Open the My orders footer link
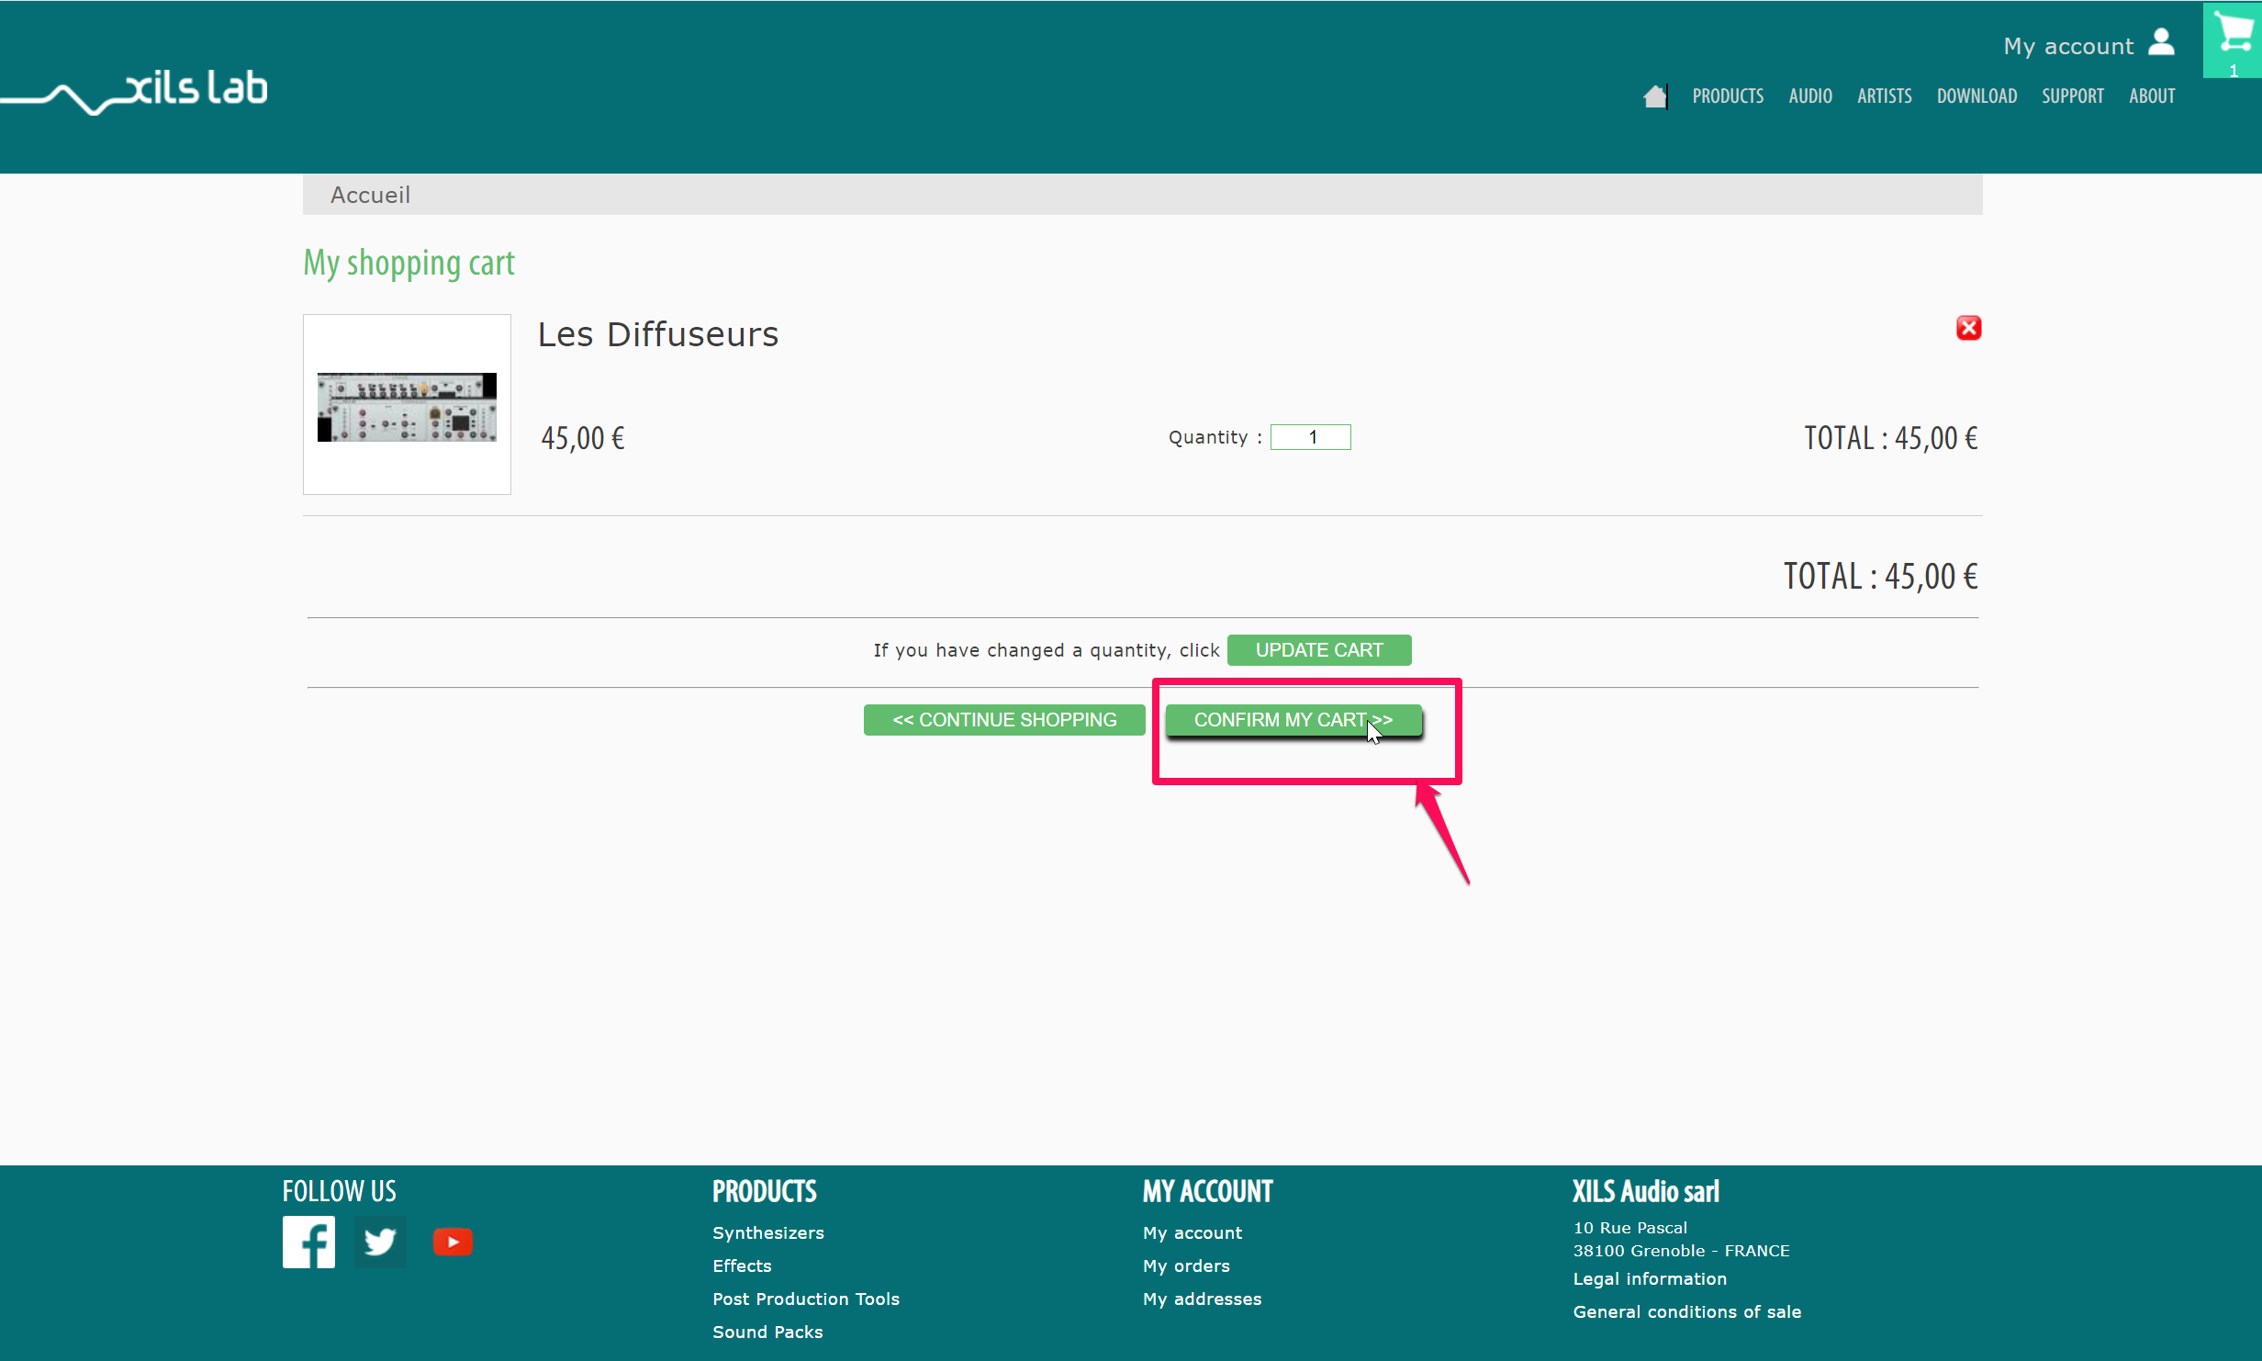The height and width of the screenshot is (1361, 2262). (x=1185, y=1265)
